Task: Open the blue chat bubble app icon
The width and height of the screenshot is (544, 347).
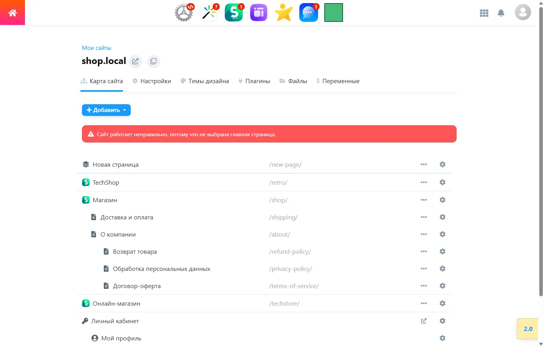Action: pyautogui.click(x=309, y=13)
